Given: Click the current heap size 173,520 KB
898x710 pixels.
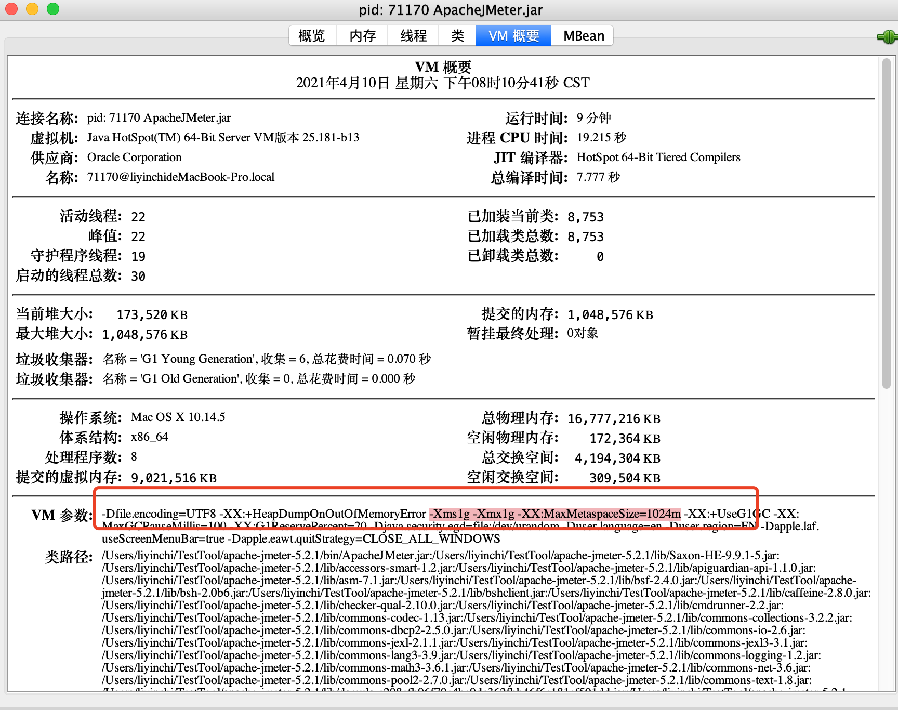Looking at the screenshot, I should tap(152, 315).
